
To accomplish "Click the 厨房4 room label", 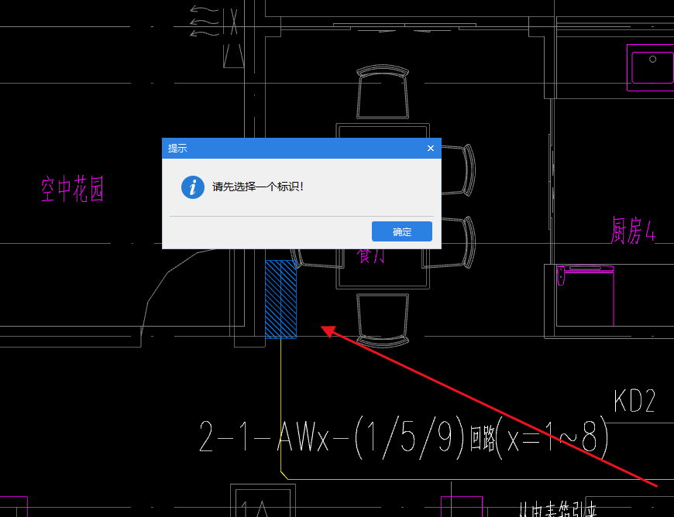I will coord(633,231).
